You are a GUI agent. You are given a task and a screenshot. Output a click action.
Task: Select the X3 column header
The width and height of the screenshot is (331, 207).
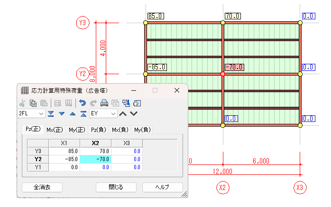tap(127, 143)
